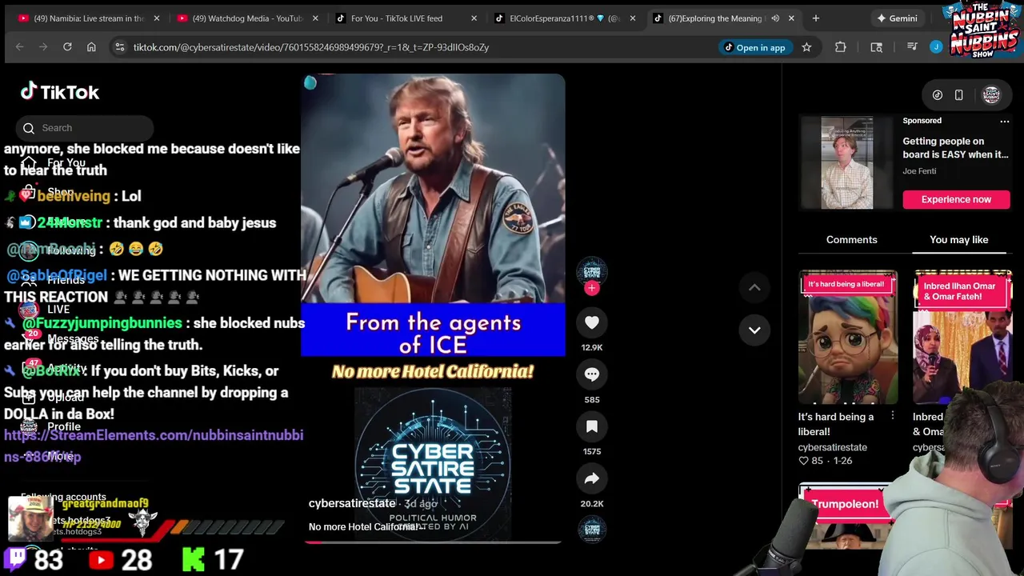
Task: Open the browser extensions puzzle icon
Action: coord(841,47)
